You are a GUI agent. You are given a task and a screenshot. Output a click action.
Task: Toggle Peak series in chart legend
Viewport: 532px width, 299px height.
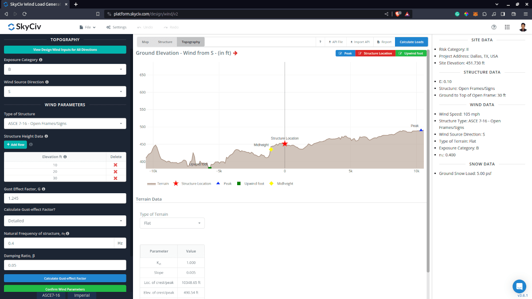click(224, 183)
